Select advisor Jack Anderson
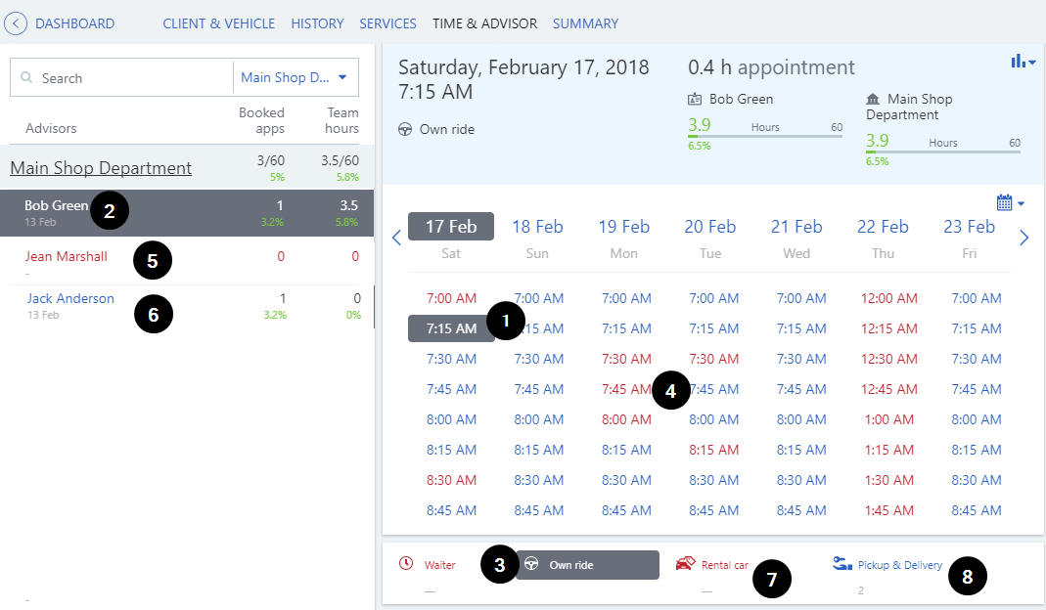 point(70,299)
